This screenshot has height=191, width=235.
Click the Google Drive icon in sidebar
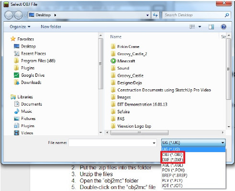click(16, 75)
